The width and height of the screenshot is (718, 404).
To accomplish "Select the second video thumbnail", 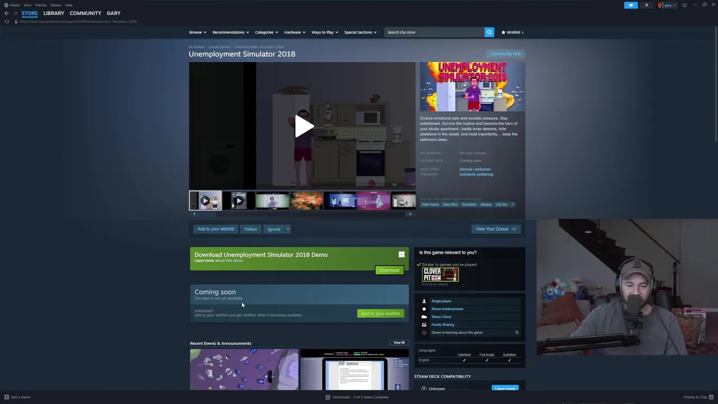I will [x=238, y=200].
